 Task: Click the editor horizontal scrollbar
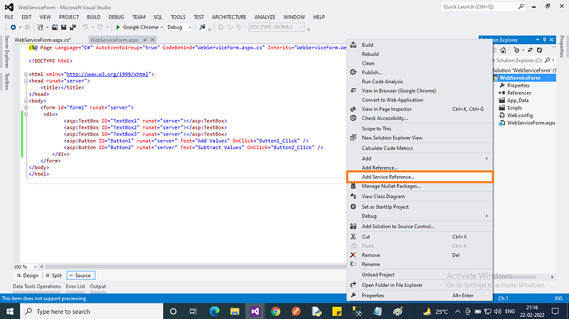pos(194,267)
